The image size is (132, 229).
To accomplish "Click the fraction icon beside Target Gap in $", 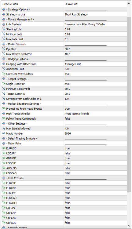I will coord(4,94).
